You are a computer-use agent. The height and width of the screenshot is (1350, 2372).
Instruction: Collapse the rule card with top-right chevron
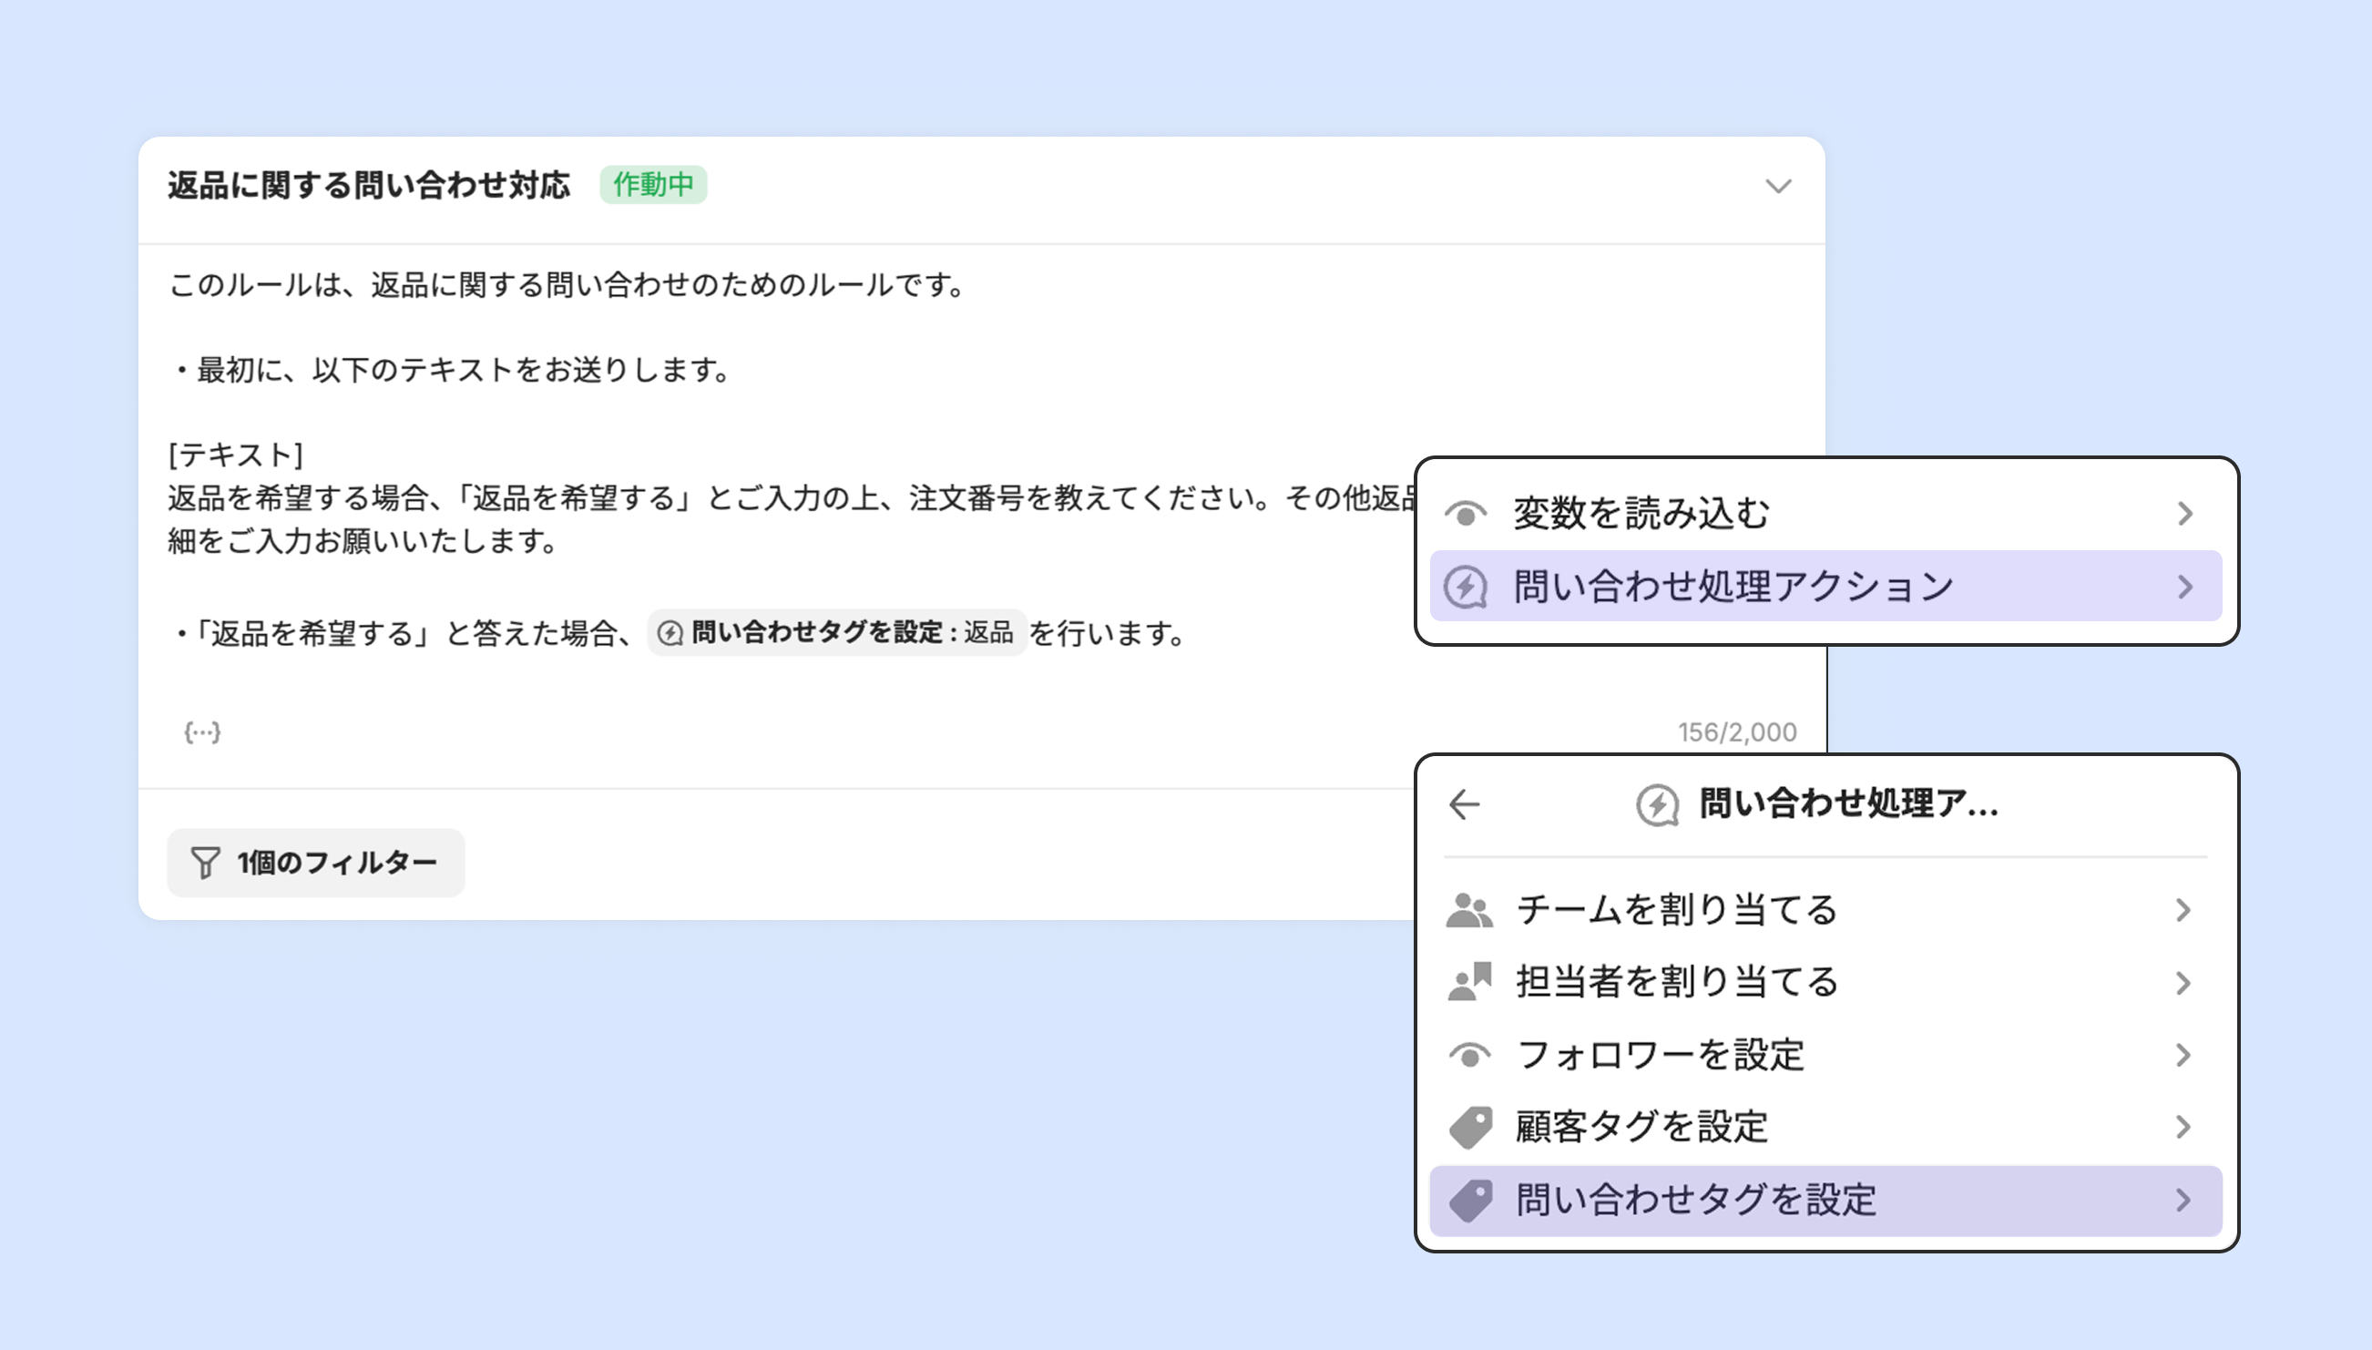[x=1778, y=187]
